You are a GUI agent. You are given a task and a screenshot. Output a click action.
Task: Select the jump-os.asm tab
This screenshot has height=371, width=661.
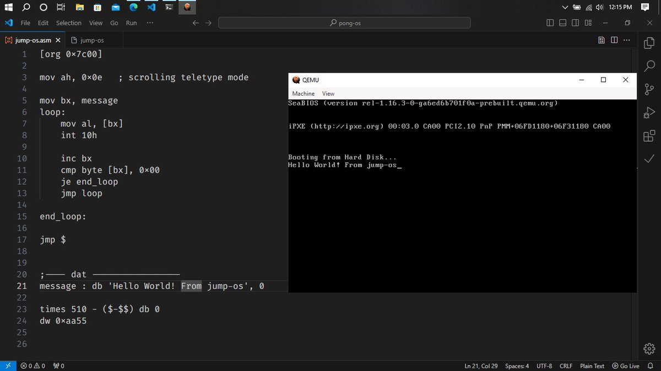pyautogui.click(x=32, y=40)
